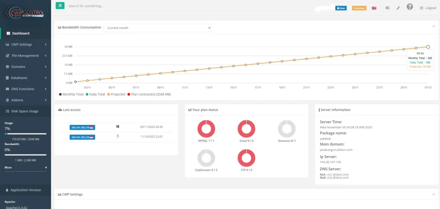Click the green hamburger sidebar toggle button
440x209 pixels.
pos(60,6)
